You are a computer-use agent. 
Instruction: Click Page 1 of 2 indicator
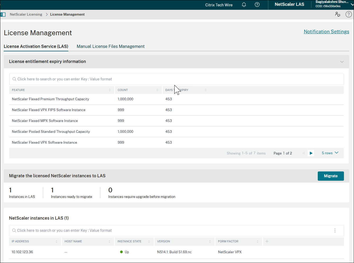(x=283, y=153)
